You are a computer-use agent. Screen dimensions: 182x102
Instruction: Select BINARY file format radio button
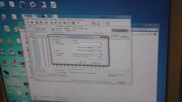point(54,42)
